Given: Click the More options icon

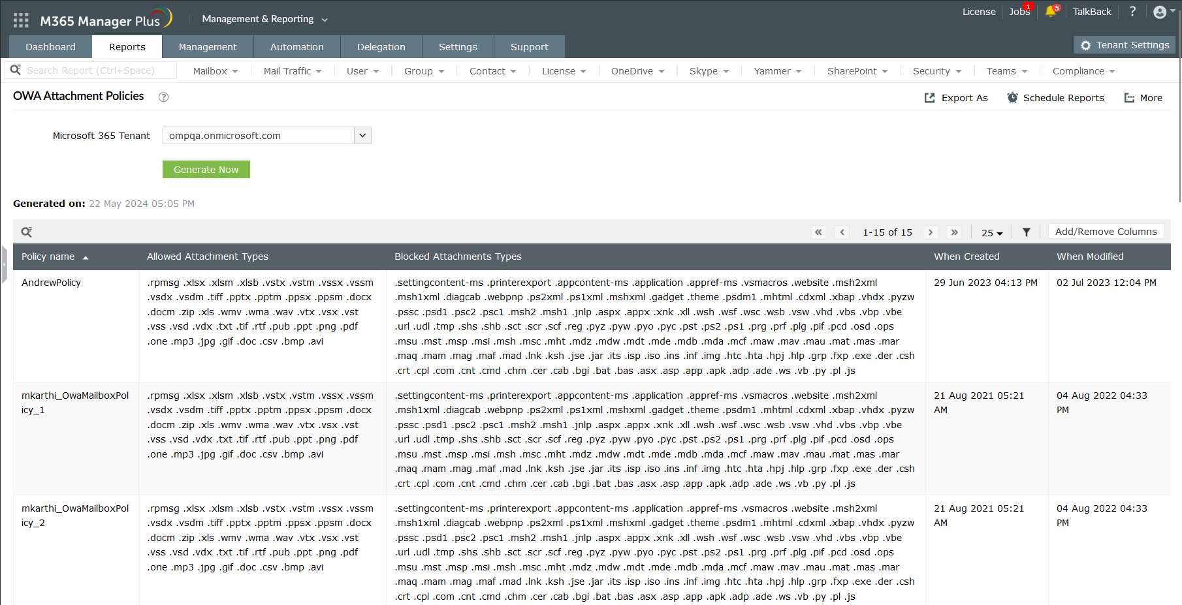Looking at the screenshot, I should [1129, 98].
